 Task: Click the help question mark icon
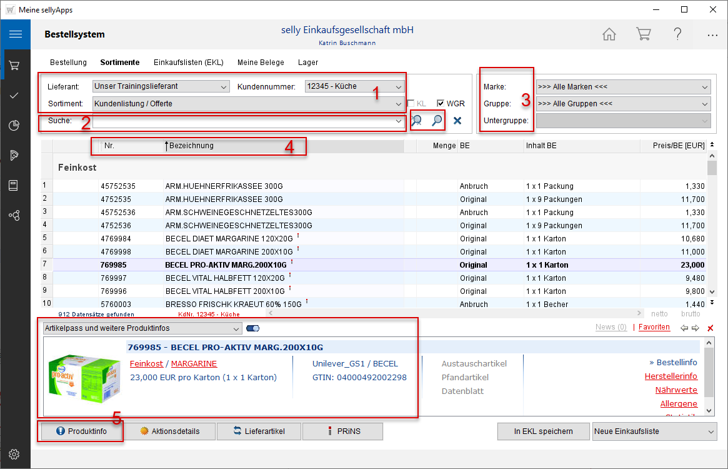click(x=677, y=34)
